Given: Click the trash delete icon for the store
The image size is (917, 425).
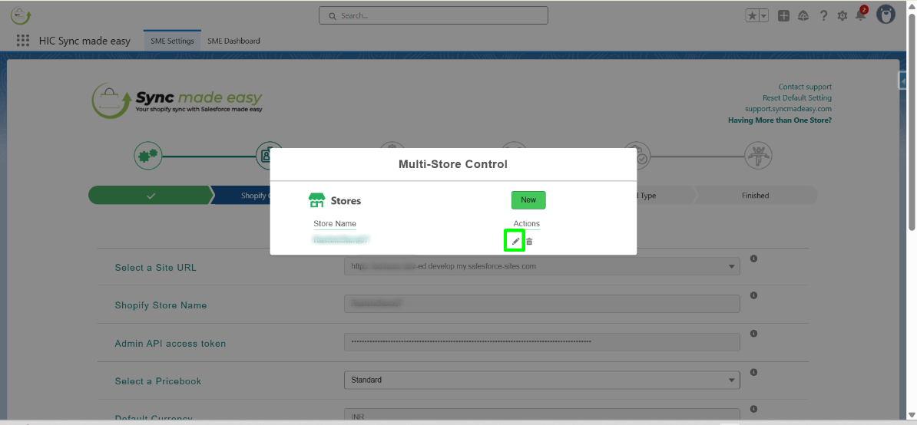Looking at the screenshot, I should pyautogui.click(x=528, y=241).
